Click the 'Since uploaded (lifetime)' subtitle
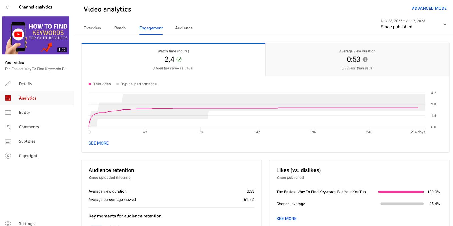This screenshot has height=226, width=453. [x=110, y=178]
